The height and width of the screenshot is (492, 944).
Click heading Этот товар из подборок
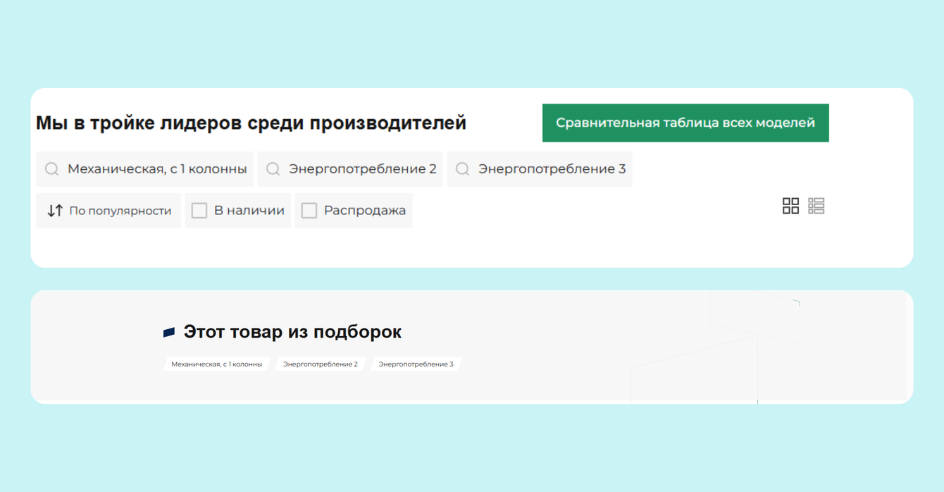(x=292, y=331)
